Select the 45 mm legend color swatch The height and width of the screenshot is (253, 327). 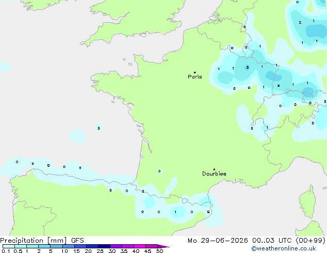(x=152, y=246)
